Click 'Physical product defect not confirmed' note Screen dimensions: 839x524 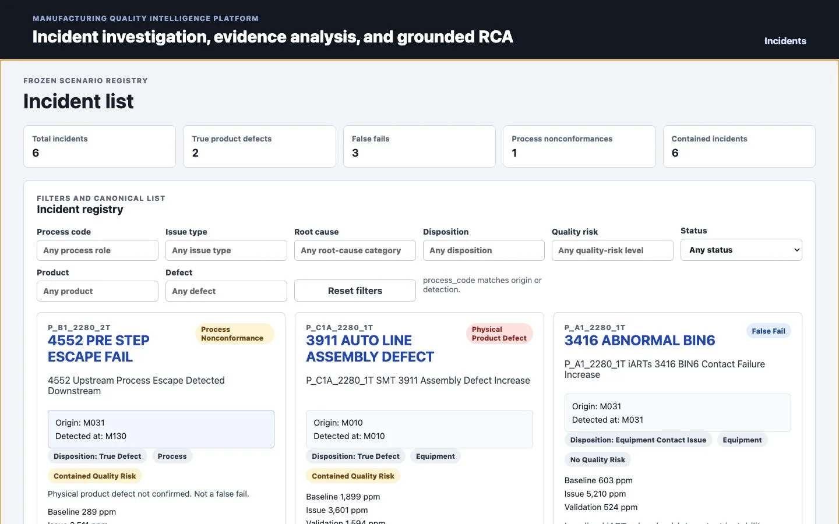(149, 494)
